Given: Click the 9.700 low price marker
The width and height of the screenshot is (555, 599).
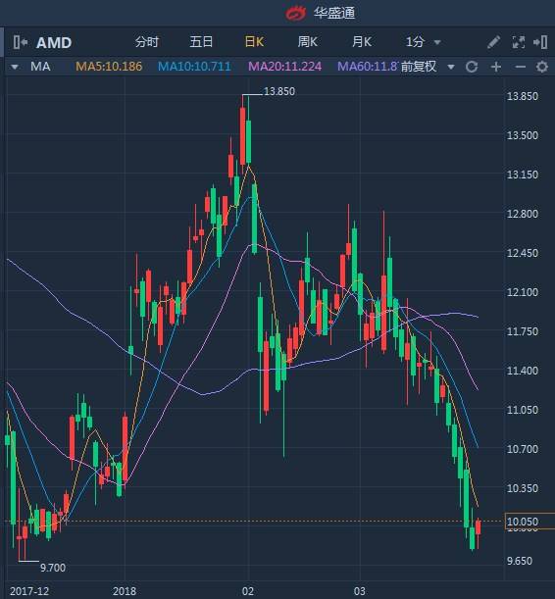Looking at the screenshot, I should coord(53,568).
